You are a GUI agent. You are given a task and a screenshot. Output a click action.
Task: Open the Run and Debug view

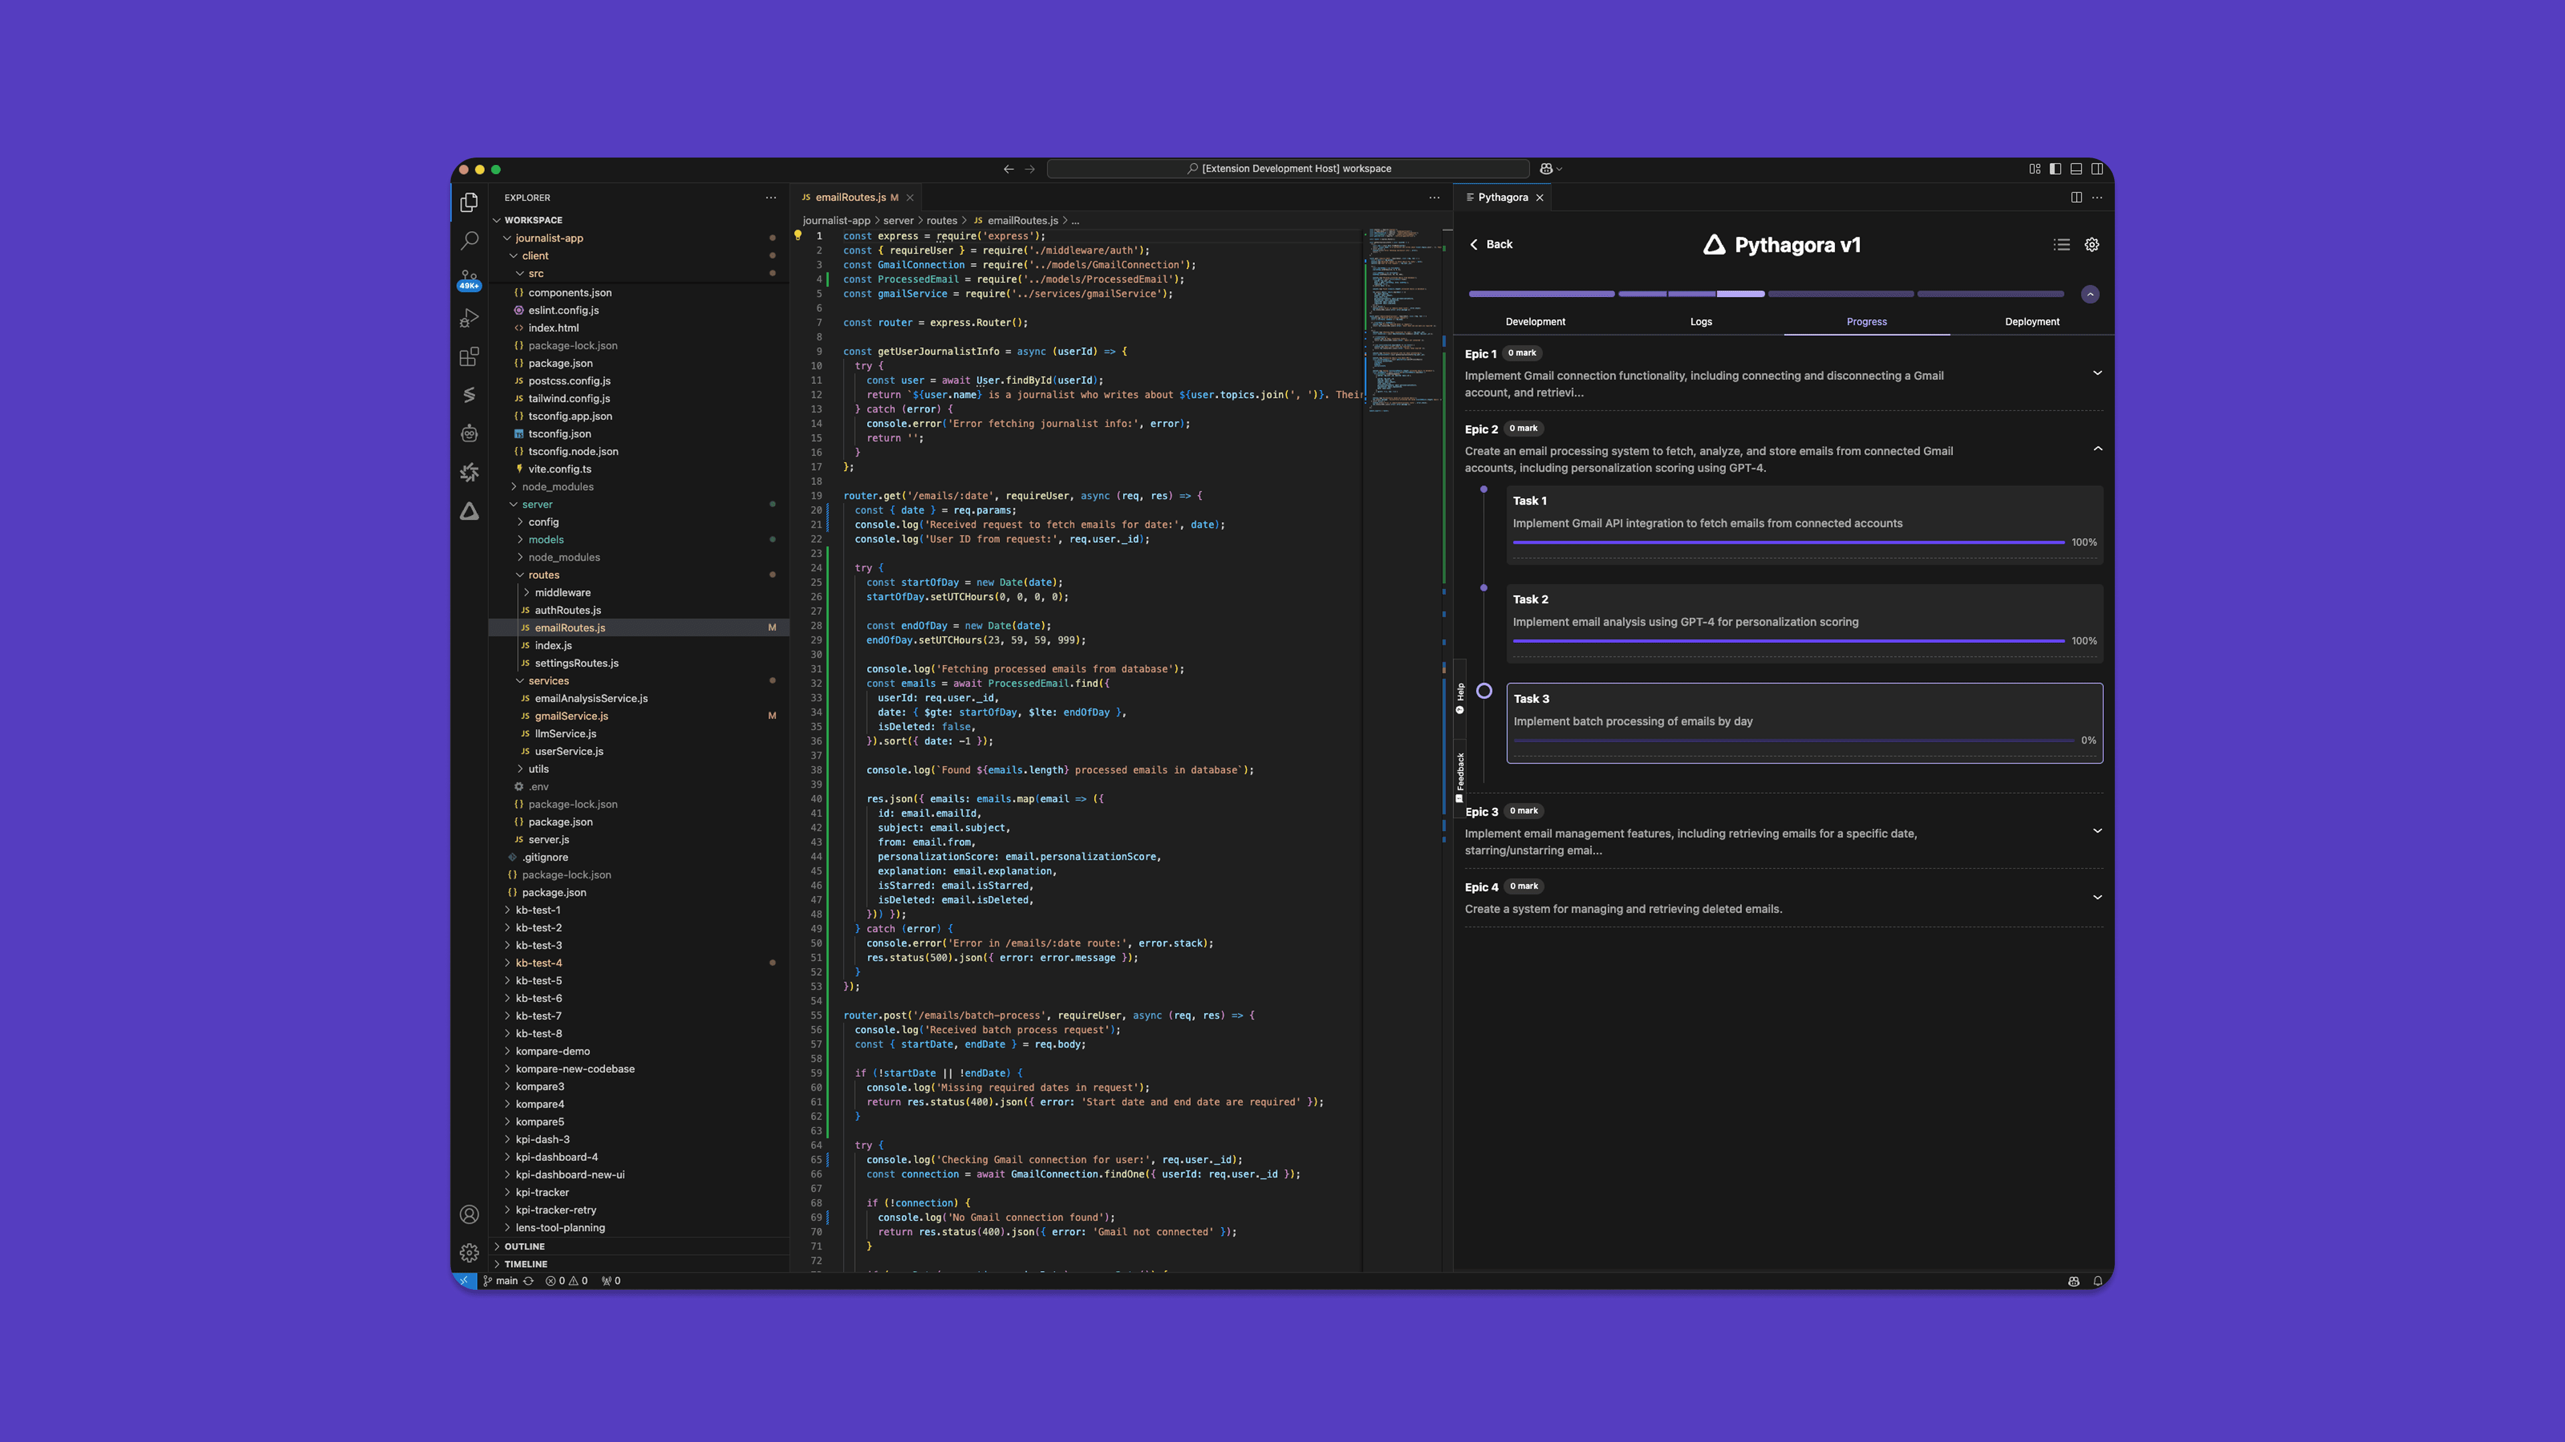coord(469,318)
